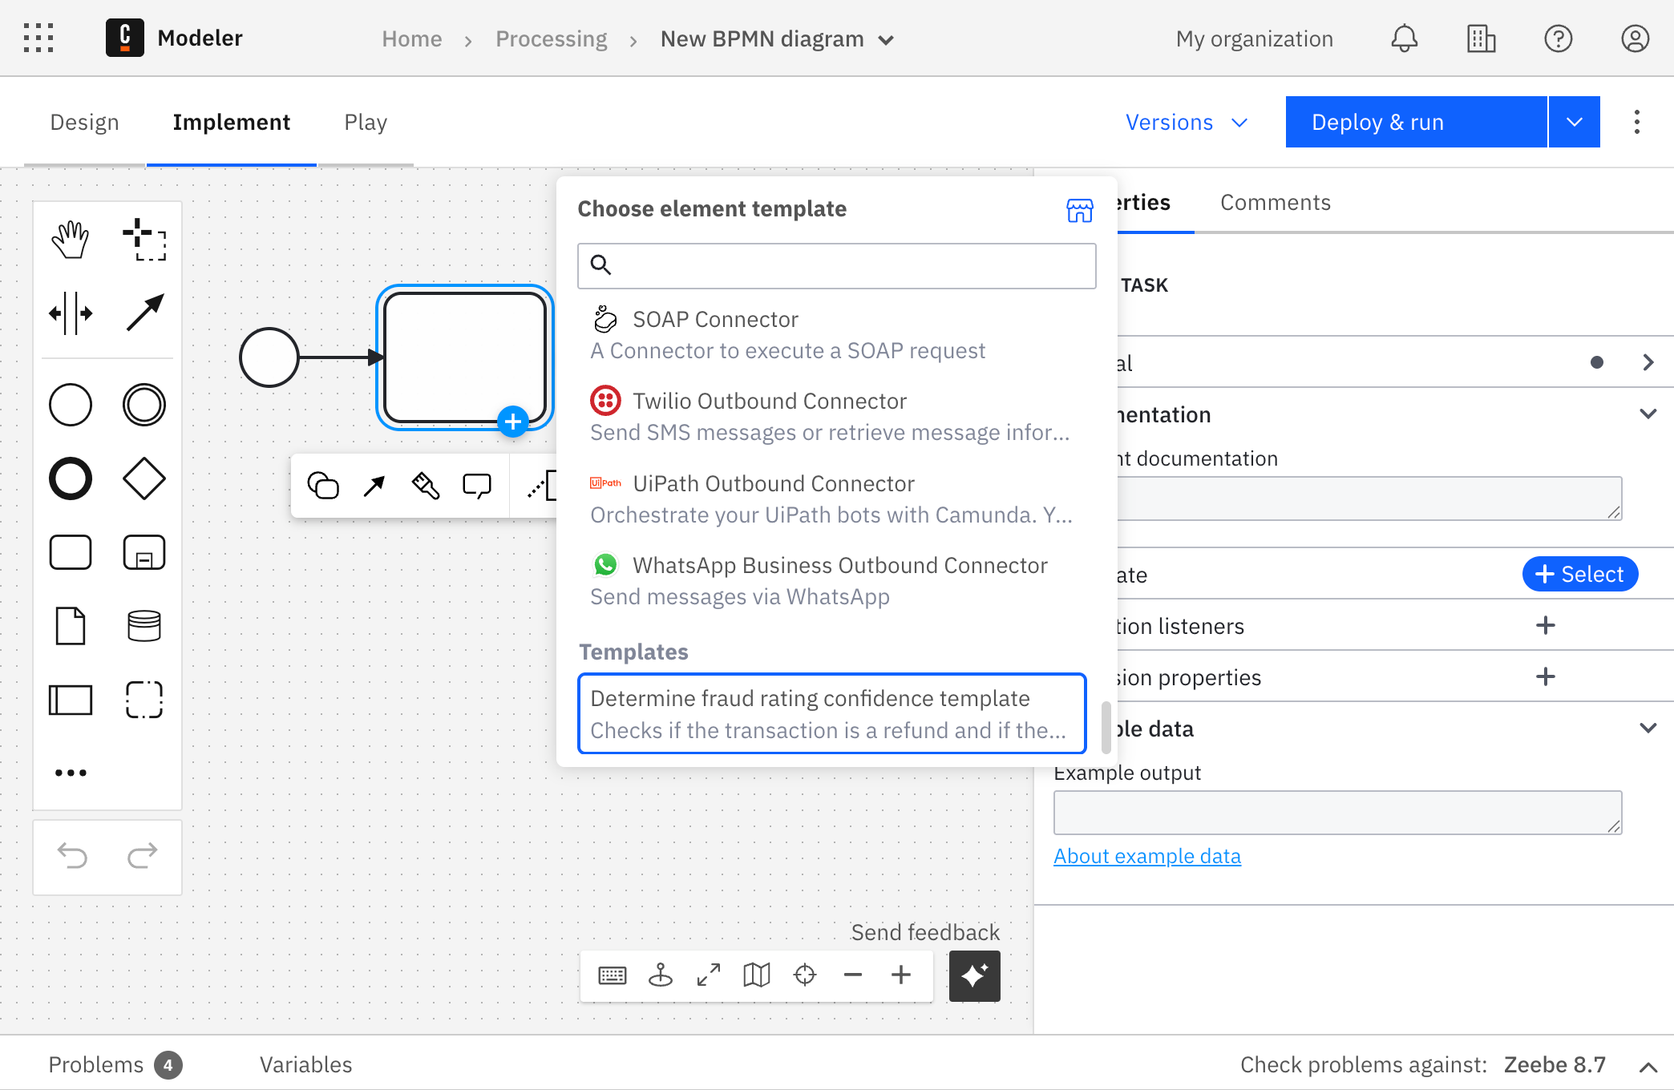The image size is (1674, 1090).
Task: Click Send feedback
Action: point(925,932)
